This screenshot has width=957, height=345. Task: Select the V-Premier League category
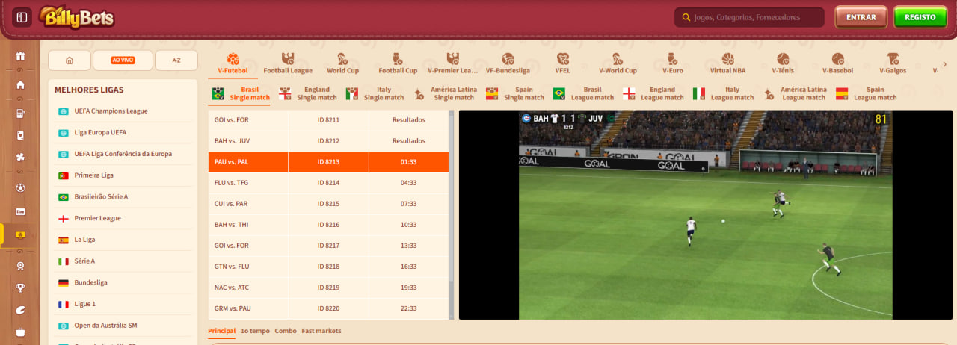[452, 63]
